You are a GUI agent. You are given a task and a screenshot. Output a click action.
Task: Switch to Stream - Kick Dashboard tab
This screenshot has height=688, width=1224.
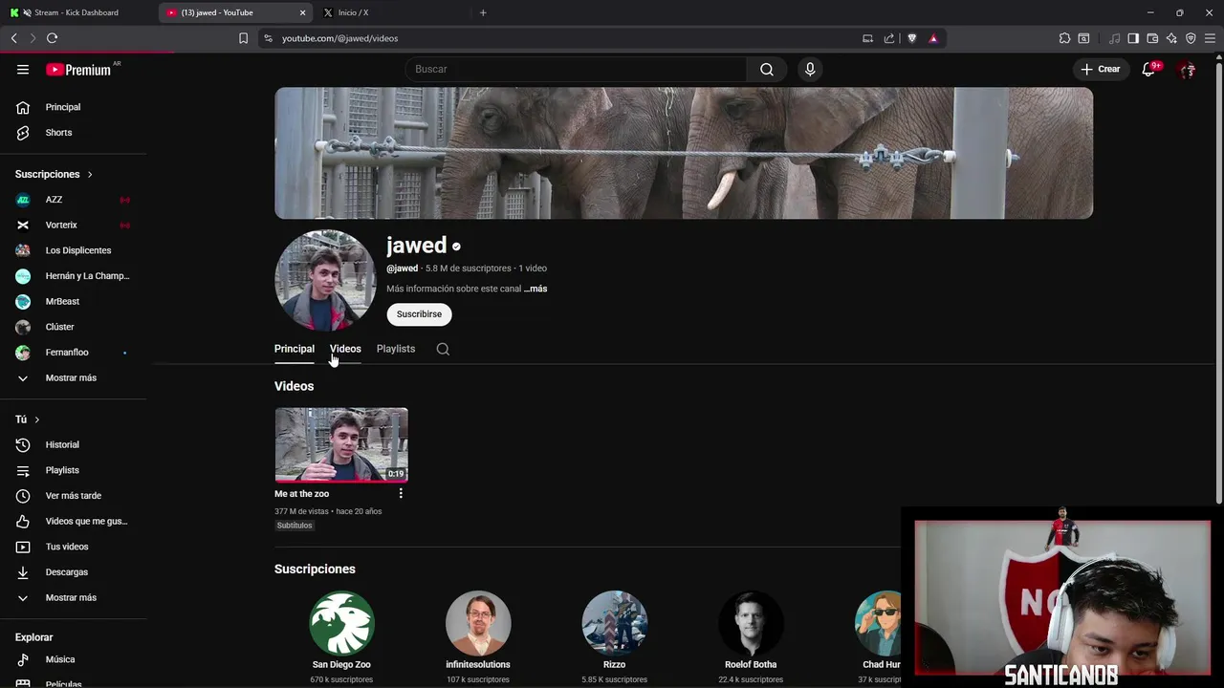tap(76, 12)
